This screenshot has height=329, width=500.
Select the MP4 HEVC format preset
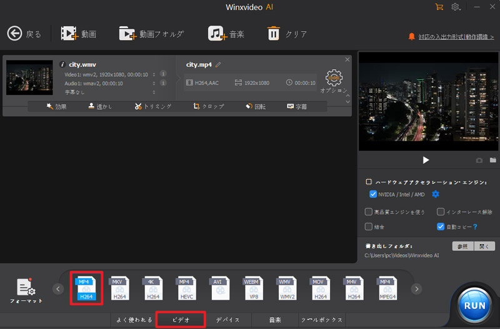click(186, 288)
